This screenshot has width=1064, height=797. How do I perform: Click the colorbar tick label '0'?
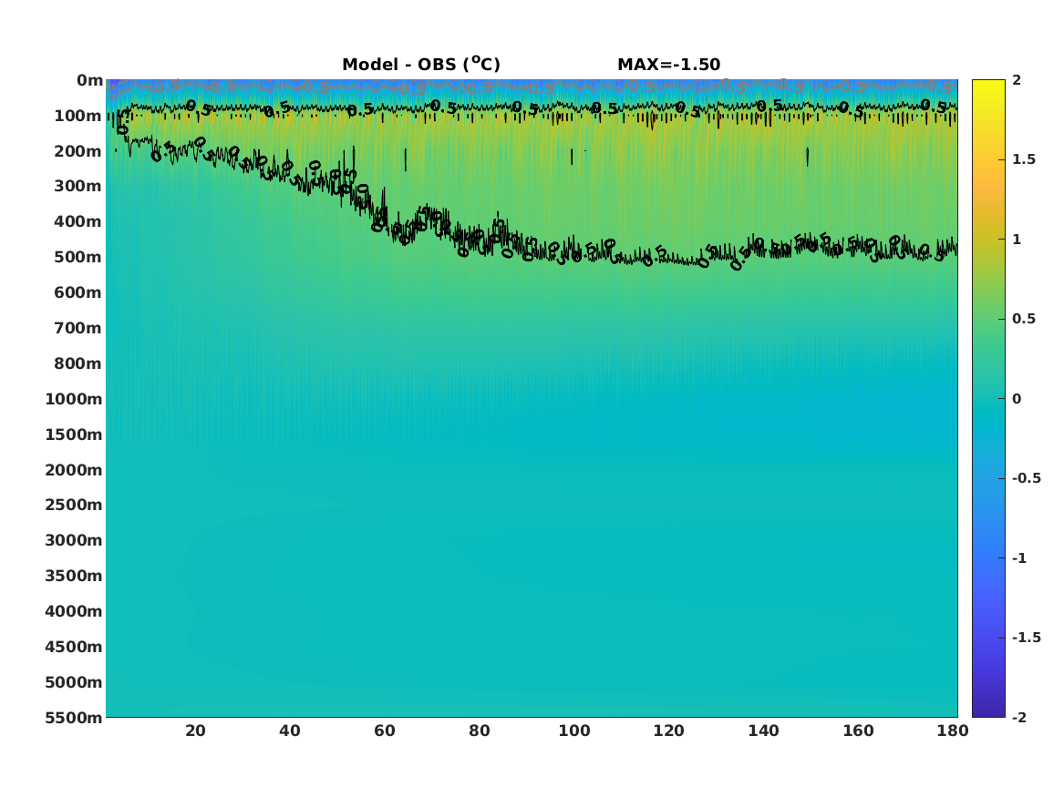tap(1017, 399)
